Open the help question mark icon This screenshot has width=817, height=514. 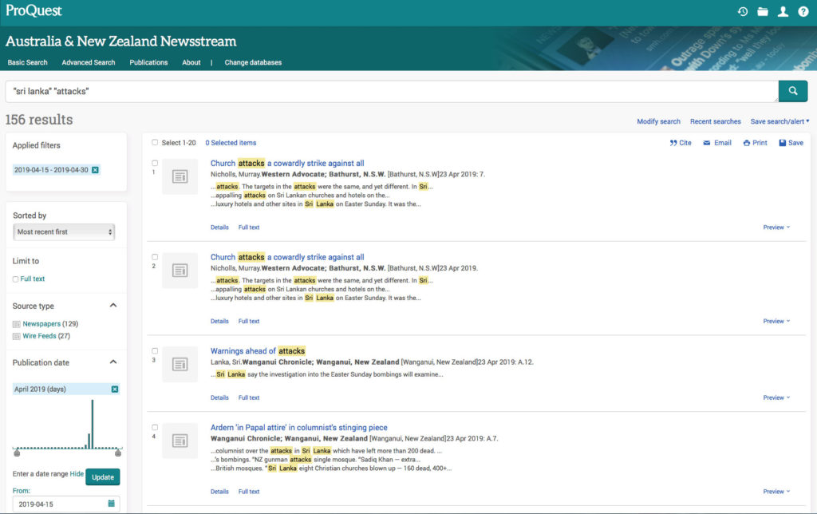pos(803,11)
